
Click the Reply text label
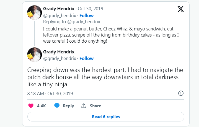(x=68, y=106)
